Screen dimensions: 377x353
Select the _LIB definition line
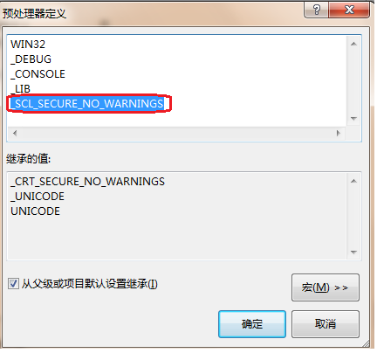[20, 89]
